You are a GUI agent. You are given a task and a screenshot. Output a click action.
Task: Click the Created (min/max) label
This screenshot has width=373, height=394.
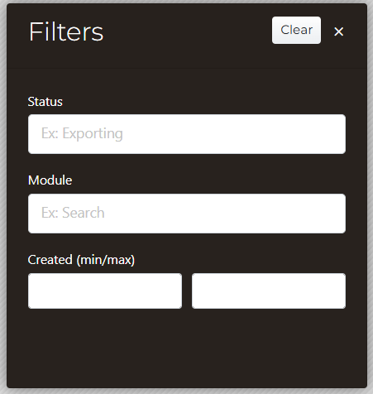tap(81, 260)
